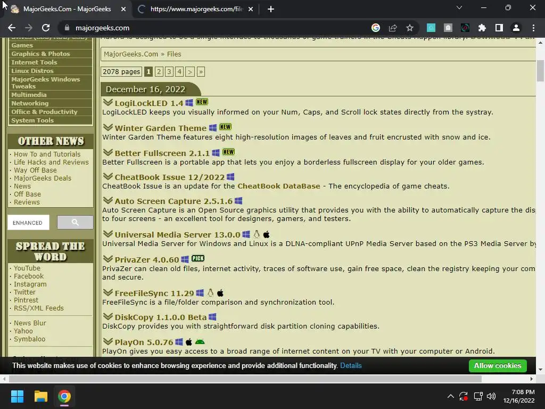The width and height of the screenshot is (545, 409).
Task: Expand the Better Fullscreen 2.1.1 chevron
Action: coord(108,152)
